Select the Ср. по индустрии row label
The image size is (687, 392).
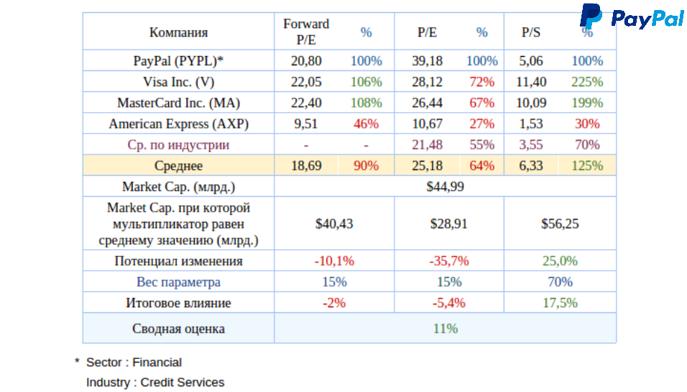click(178, 145)
